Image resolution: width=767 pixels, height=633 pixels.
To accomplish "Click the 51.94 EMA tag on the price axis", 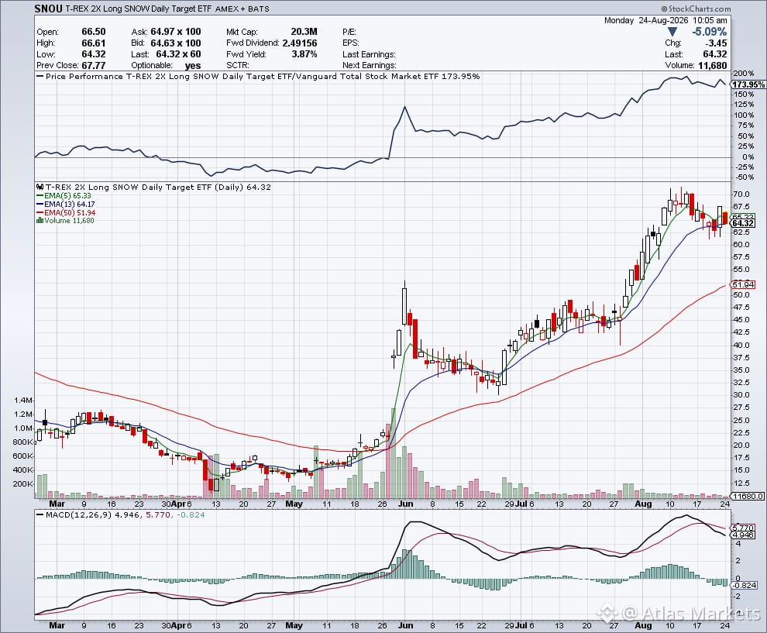I will coord(743,284).
